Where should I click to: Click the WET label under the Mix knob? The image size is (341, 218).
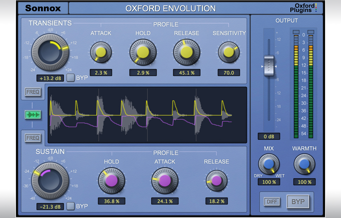pyautogui.click(x=280, y=176)
